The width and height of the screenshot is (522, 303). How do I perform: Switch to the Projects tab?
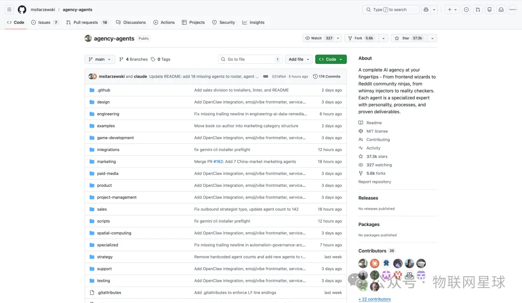[x=193, y=22]
